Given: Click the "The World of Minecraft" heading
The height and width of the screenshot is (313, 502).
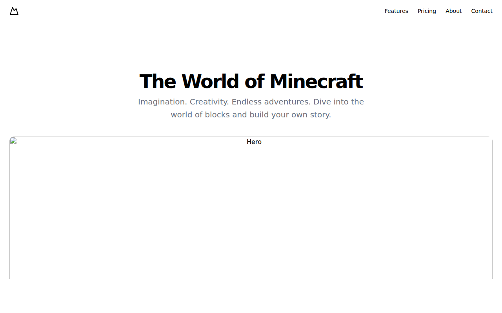Looking at the screenshot, I should coord(251,81).
